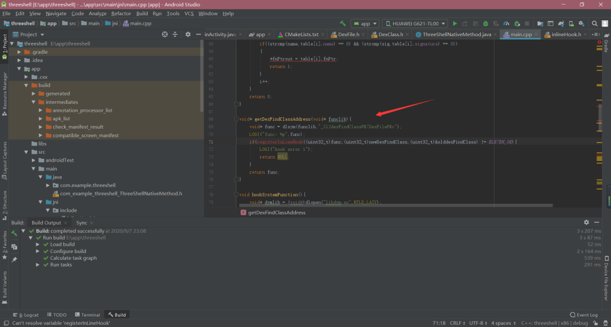Expand Run tasks node
Screen dimensions: 611x327
point(38,265)
